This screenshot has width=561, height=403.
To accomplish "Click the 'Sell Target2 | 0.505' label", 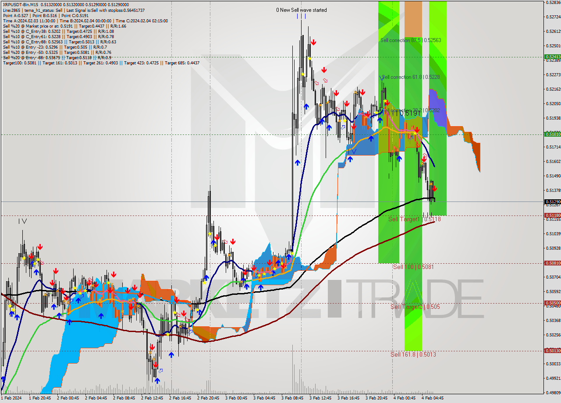I will 415,307.
